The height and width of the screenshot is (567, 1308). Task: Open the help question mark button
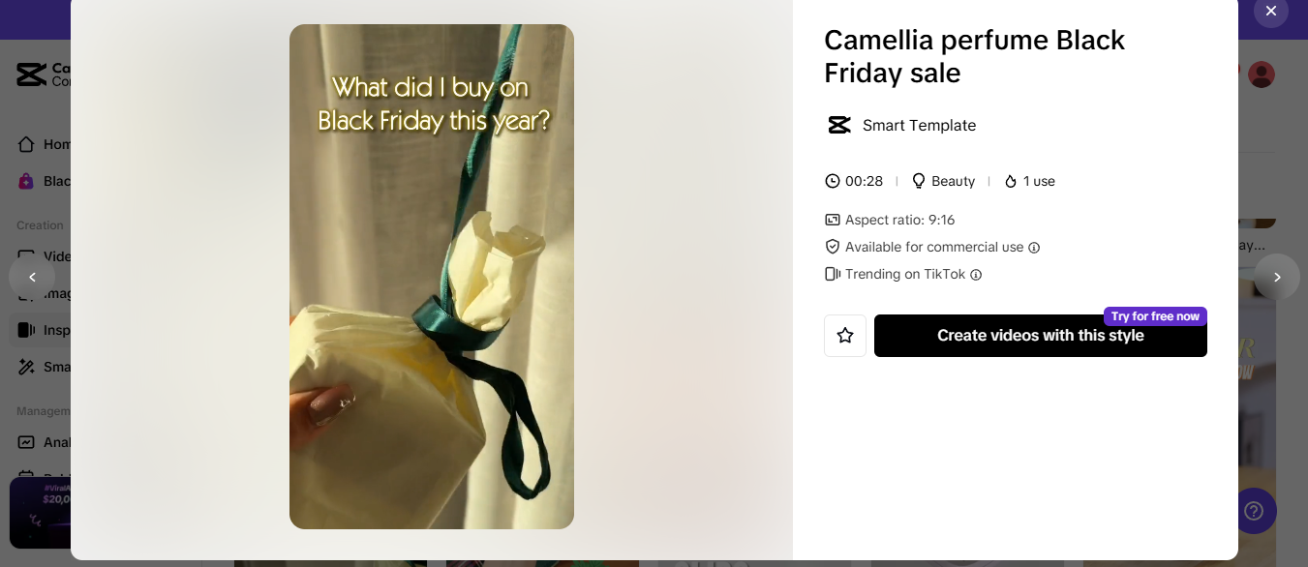tap(1254, 511)
